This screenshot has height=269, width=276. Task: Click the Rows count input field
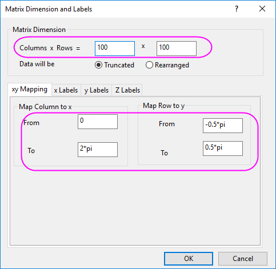[x=177, y=49]
